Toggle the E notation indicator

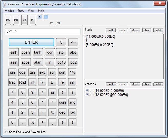(x=40, y=17)
